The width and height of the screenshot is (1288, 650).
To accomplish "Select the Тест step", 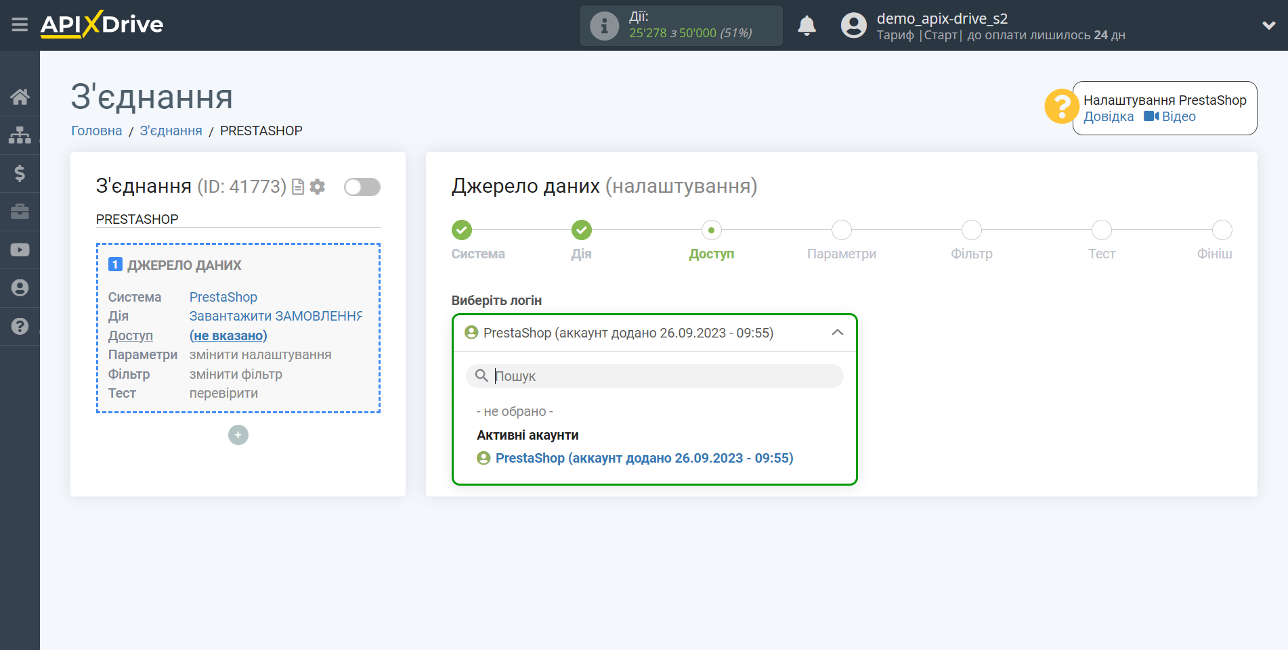I will (x=1101, y=231).
